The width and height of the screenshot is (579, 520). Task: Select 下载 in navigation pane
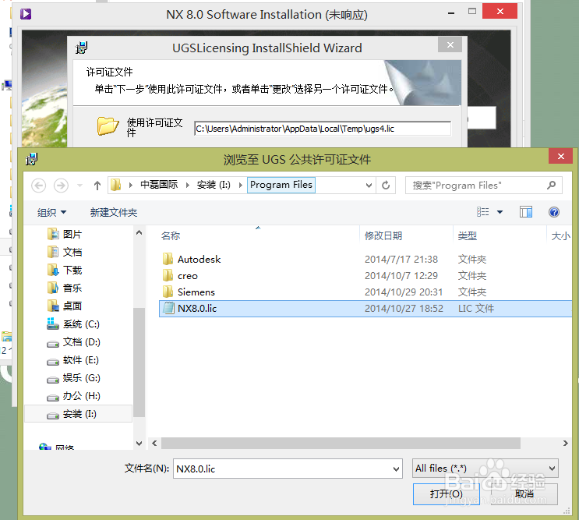click(x=65, y=270)
